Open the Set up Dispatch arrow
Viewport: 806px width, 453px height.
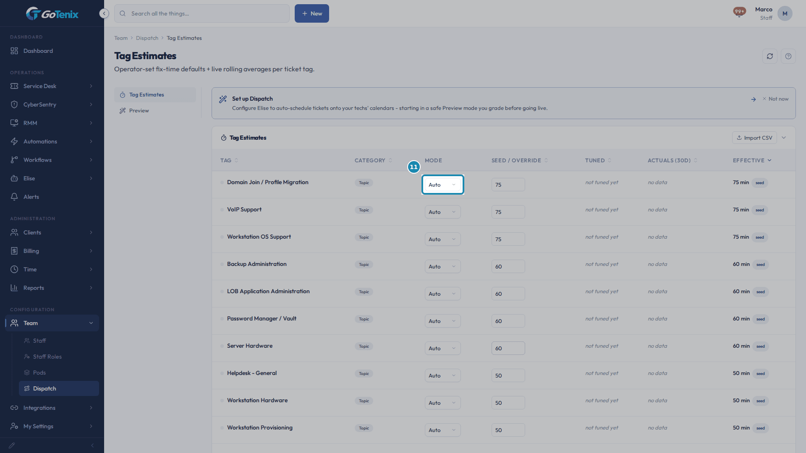753,99
